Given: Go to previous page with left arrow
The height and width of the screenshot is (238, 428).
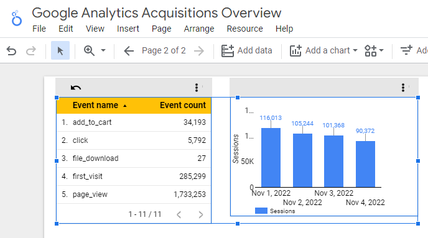Looking at the screenshot, I should [x=129, y=51].
